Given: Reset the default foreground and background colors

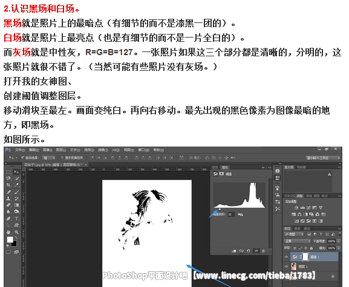Looking at the screenshot, I should pyautogui.click(x=8, y=246).
